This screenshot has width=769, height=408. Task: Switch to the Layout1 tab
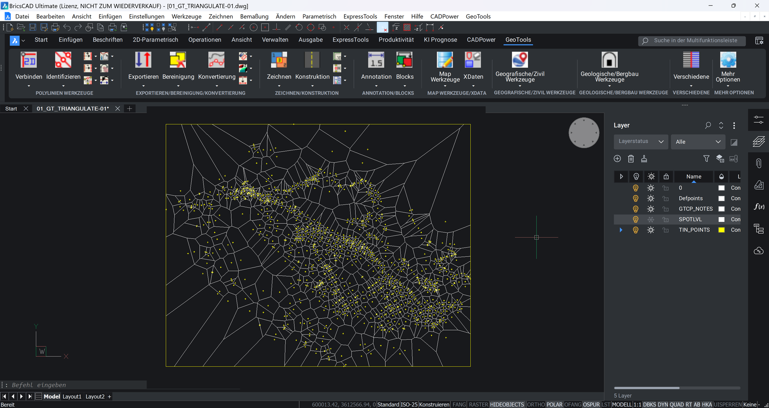click(72, 396)
